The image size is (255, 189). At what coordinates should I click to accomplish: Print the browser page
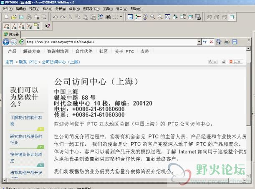tap(227, 42)
